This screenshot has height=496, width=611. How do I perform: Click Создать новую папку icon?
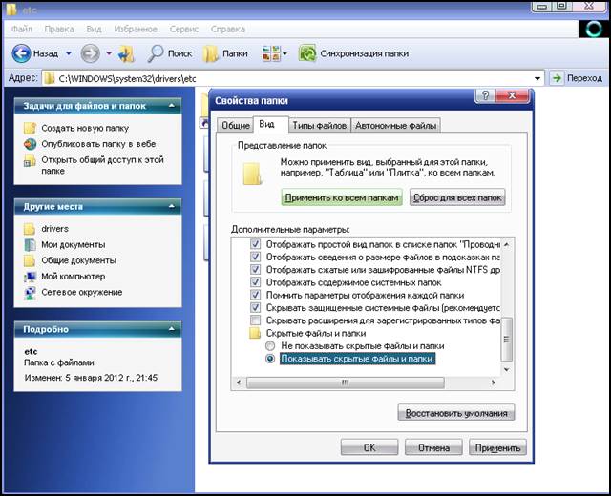tap(30, 128)
